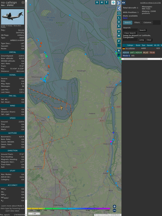The height and width of the screenshot is (216, 162).
Task: Click the altitude color scale bar
Action: 69,209
